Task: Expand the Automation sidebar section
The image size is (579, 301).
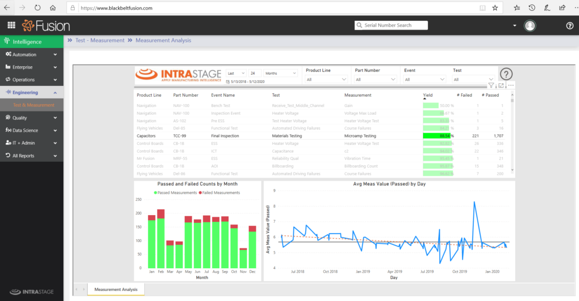Action: coord(32,54)
